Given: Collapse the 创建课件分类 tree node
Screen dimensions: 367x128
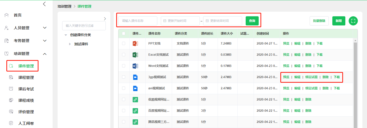Looking at the screenshot, I should [x=66, y=35].
